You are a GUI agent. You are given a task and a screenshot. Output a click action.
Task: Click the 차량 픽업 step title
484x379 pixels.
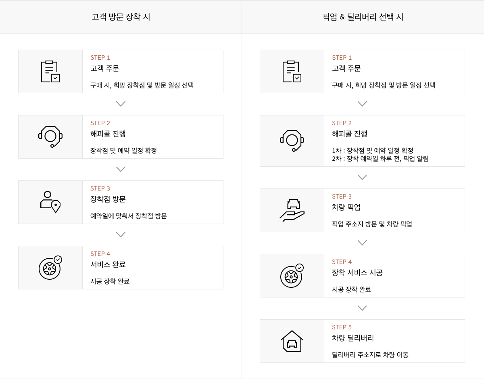[x=346, y=207]
